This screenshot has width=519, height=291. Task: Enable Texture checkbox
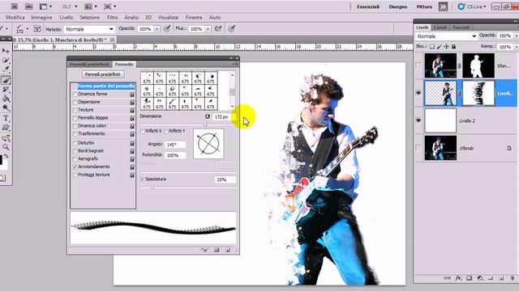point(75,110)
